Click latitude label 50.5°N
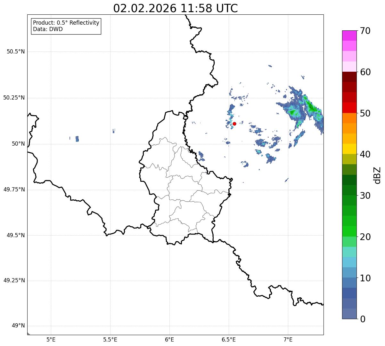385x346 pixels. pos(16,52)
